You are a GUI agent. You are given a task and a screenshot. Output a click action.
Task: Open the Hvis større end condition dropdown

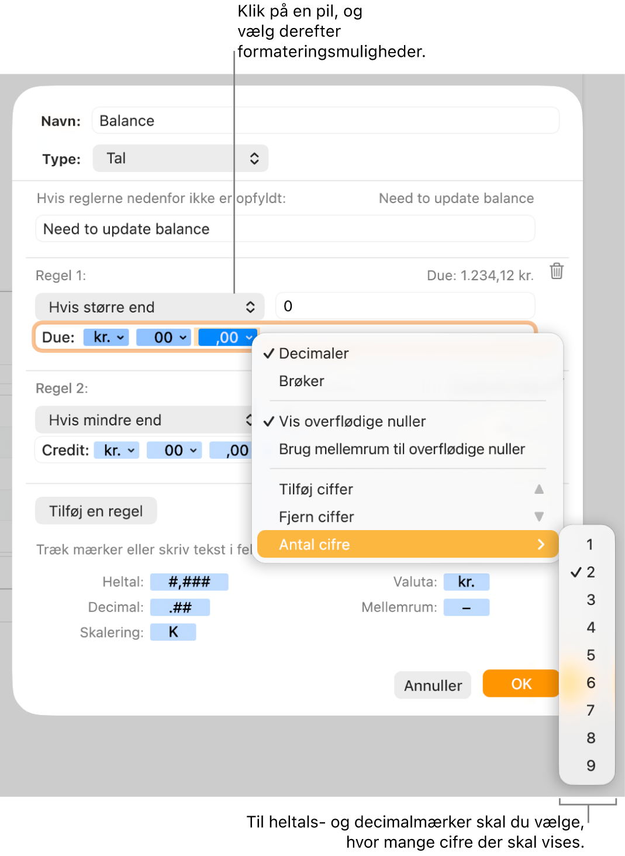point(150,307)
